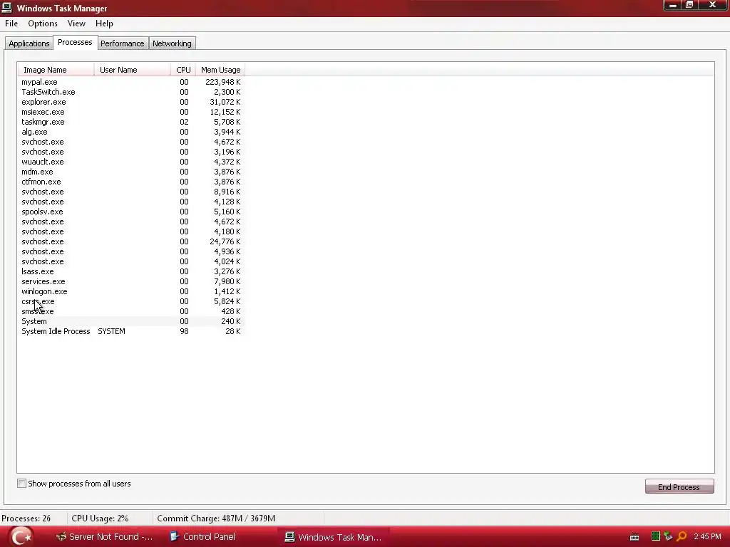Click the End Process button

(x=679, y=486)
